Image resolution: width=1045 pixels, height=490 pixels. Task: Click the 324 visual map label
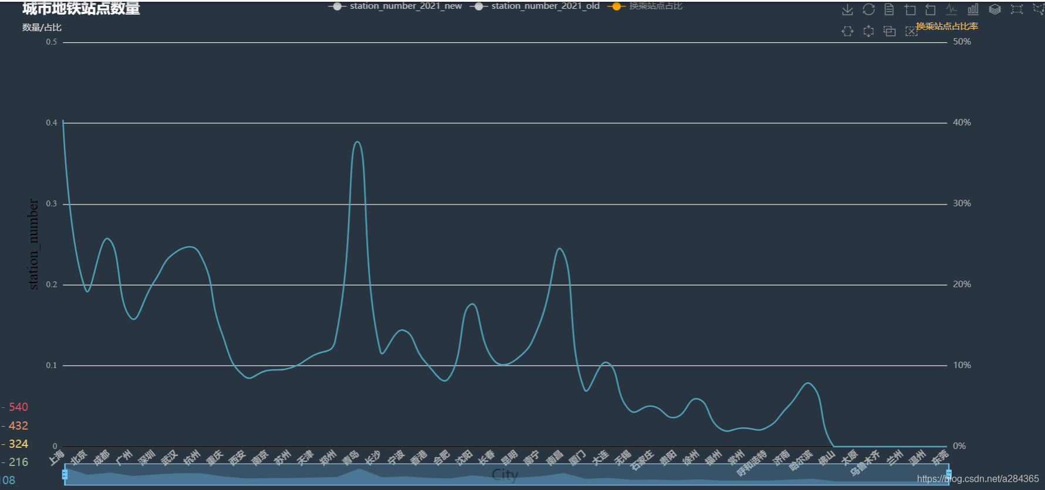(18, 444)
